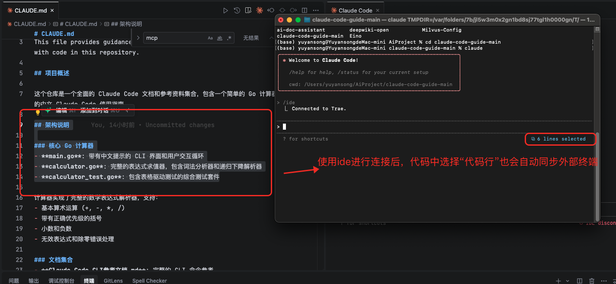Click the '? for shortcuts' hint text
The width and height of the screenshot is (616, 284).
coord(305,139)
